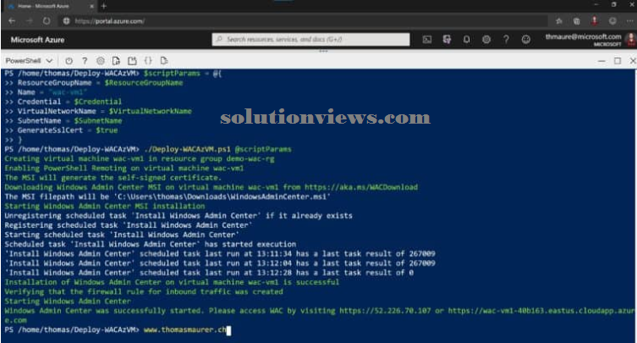
Task: Go back with the browser back arrow
Action: 12,21
